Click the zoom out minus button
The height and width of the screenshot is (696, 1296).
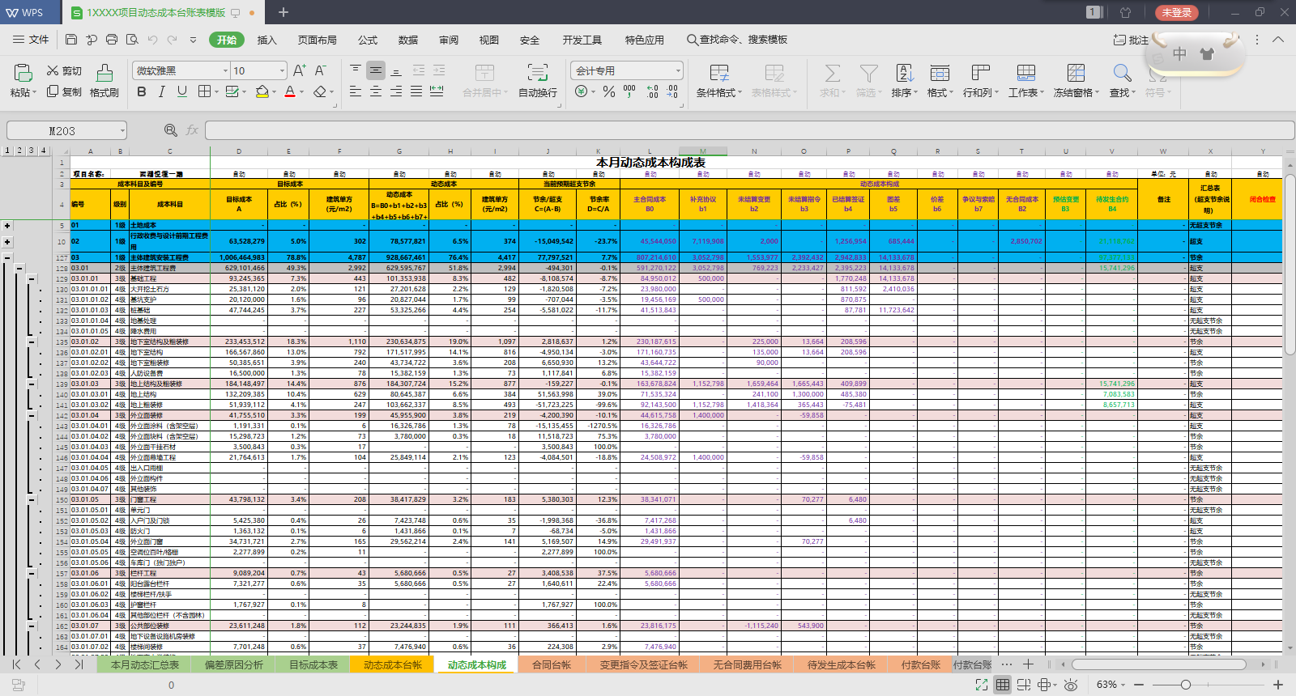pyautogui.click(x=1139, y=685)
